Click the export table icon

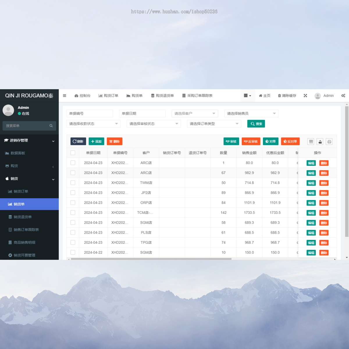click(320, 142)
